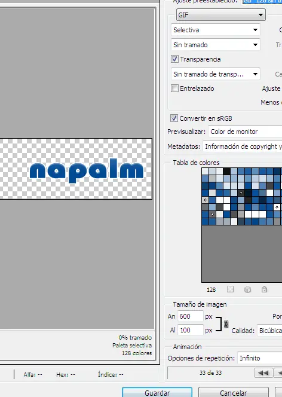Open the Sin tramado dither dropdown
The width and height of the screenshot is (282, 397).
click(x=216, y=45)
